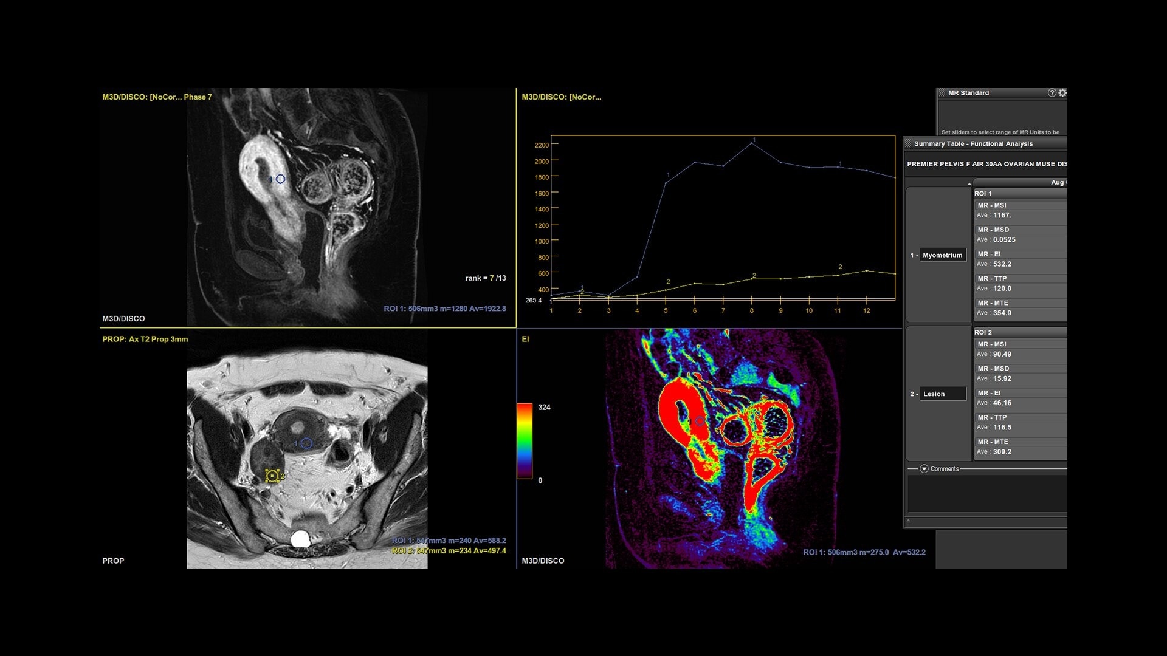The image size is (1167, 656).
Task: Expand bottom arrow of Summary Table panel
Action: tap(908, 521)
